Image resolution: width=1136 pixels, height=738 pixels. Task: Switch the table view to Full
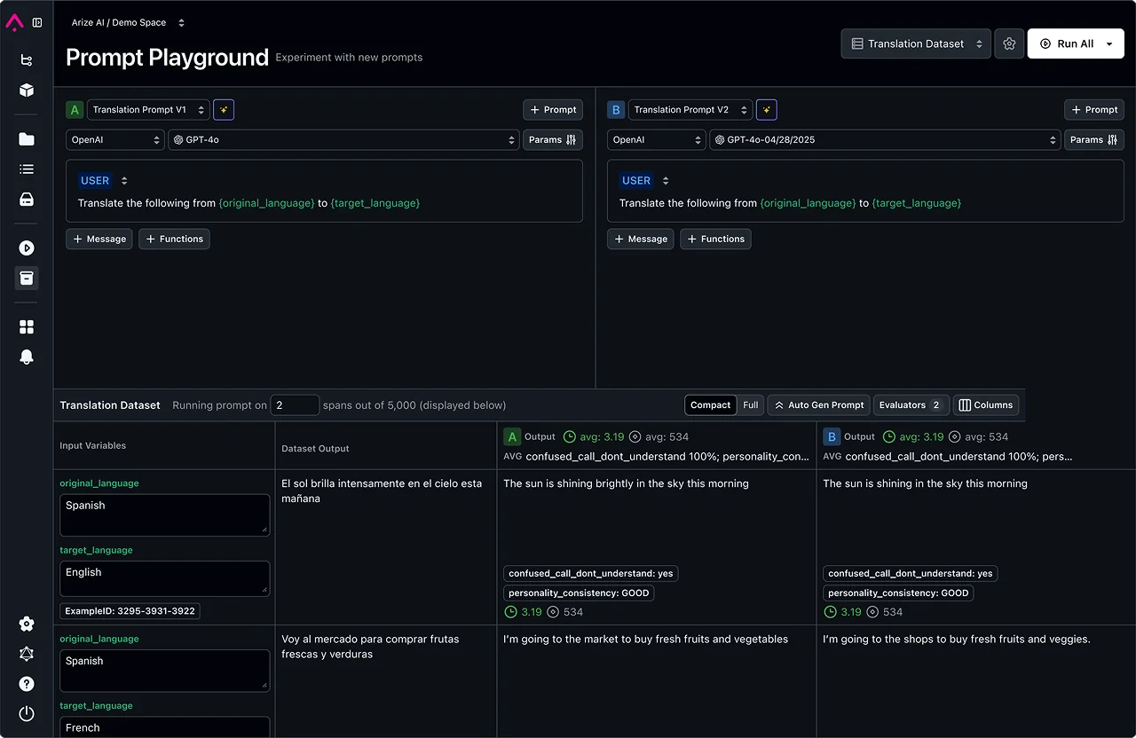[x=750, y=404]
